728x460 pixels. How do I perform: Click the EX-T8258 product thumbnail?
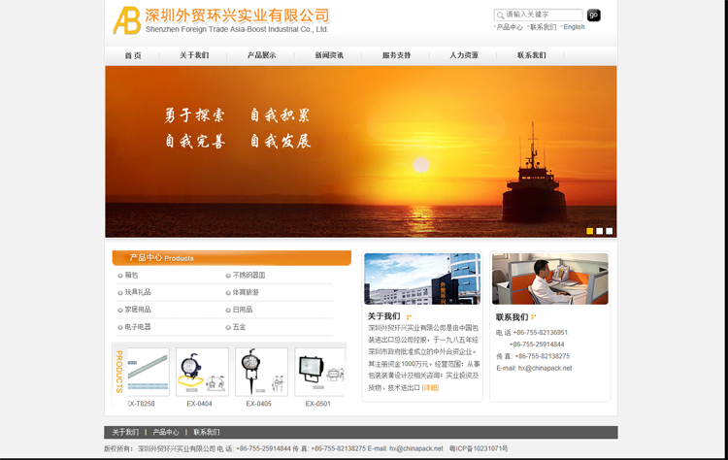(x=149, y=372)
